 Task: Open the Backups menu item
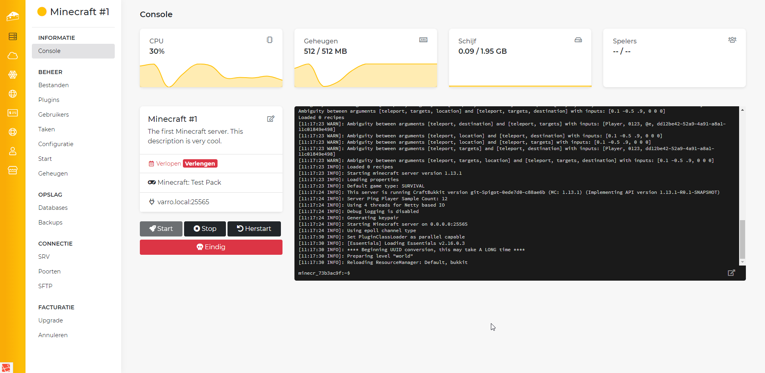coord(50,223)
